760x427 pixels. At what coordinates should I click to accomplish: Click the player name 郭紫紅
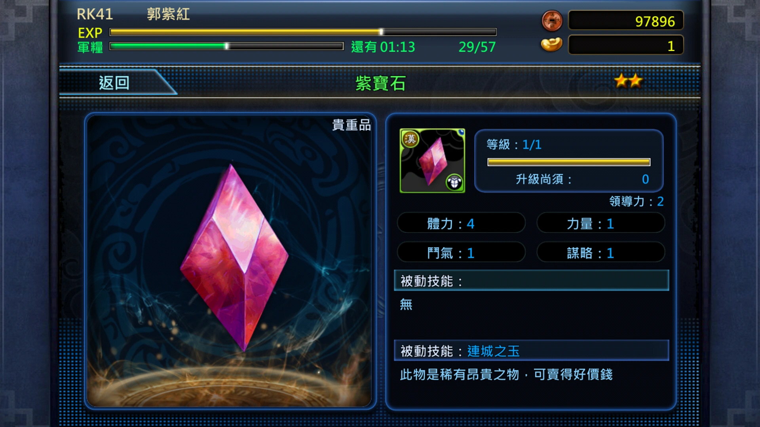point(168,14)
